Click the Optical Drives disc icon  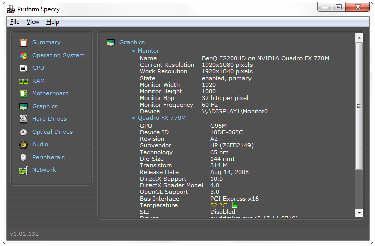23,132
